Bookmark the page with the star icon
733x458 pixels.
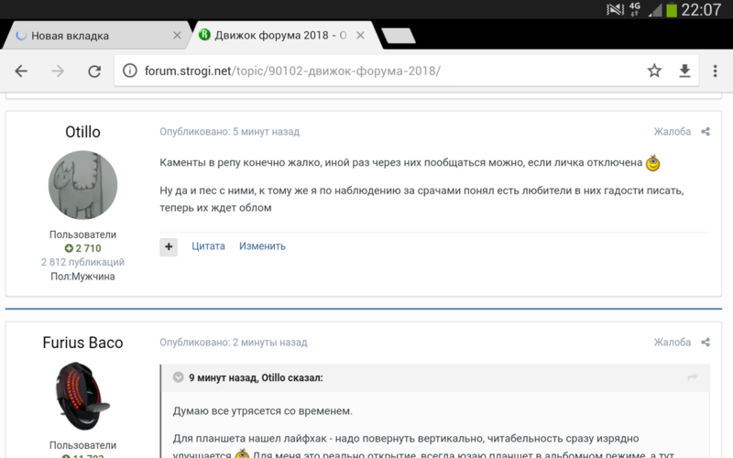coord(654,71)
